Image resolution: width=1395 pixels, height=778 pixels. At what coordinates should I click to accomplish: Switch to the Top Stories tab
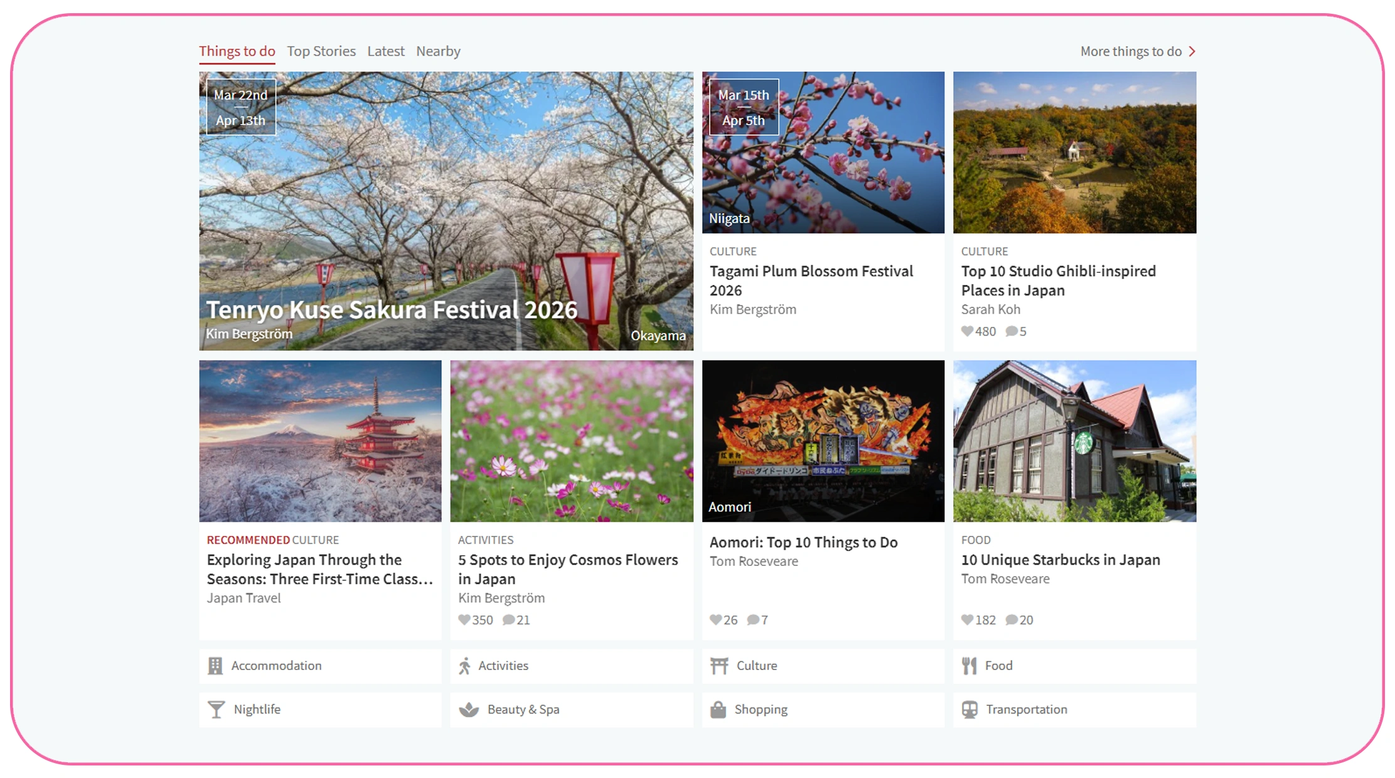click(321, 51)
